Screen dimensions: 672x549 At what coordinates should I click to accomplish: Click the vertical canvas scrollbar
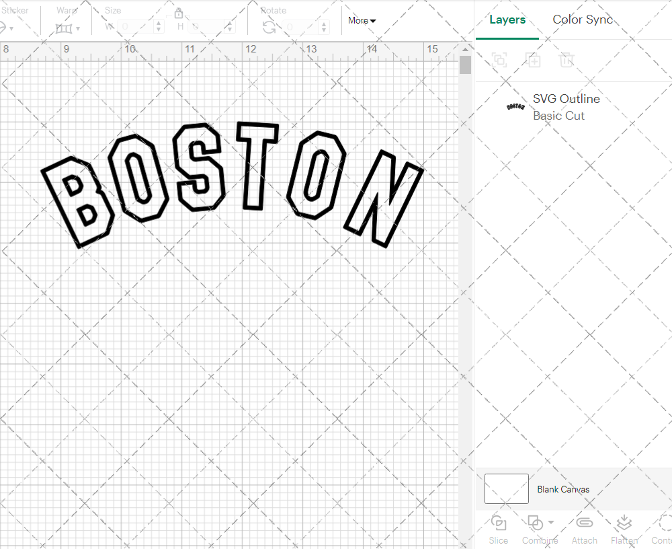tap(464, 65)
